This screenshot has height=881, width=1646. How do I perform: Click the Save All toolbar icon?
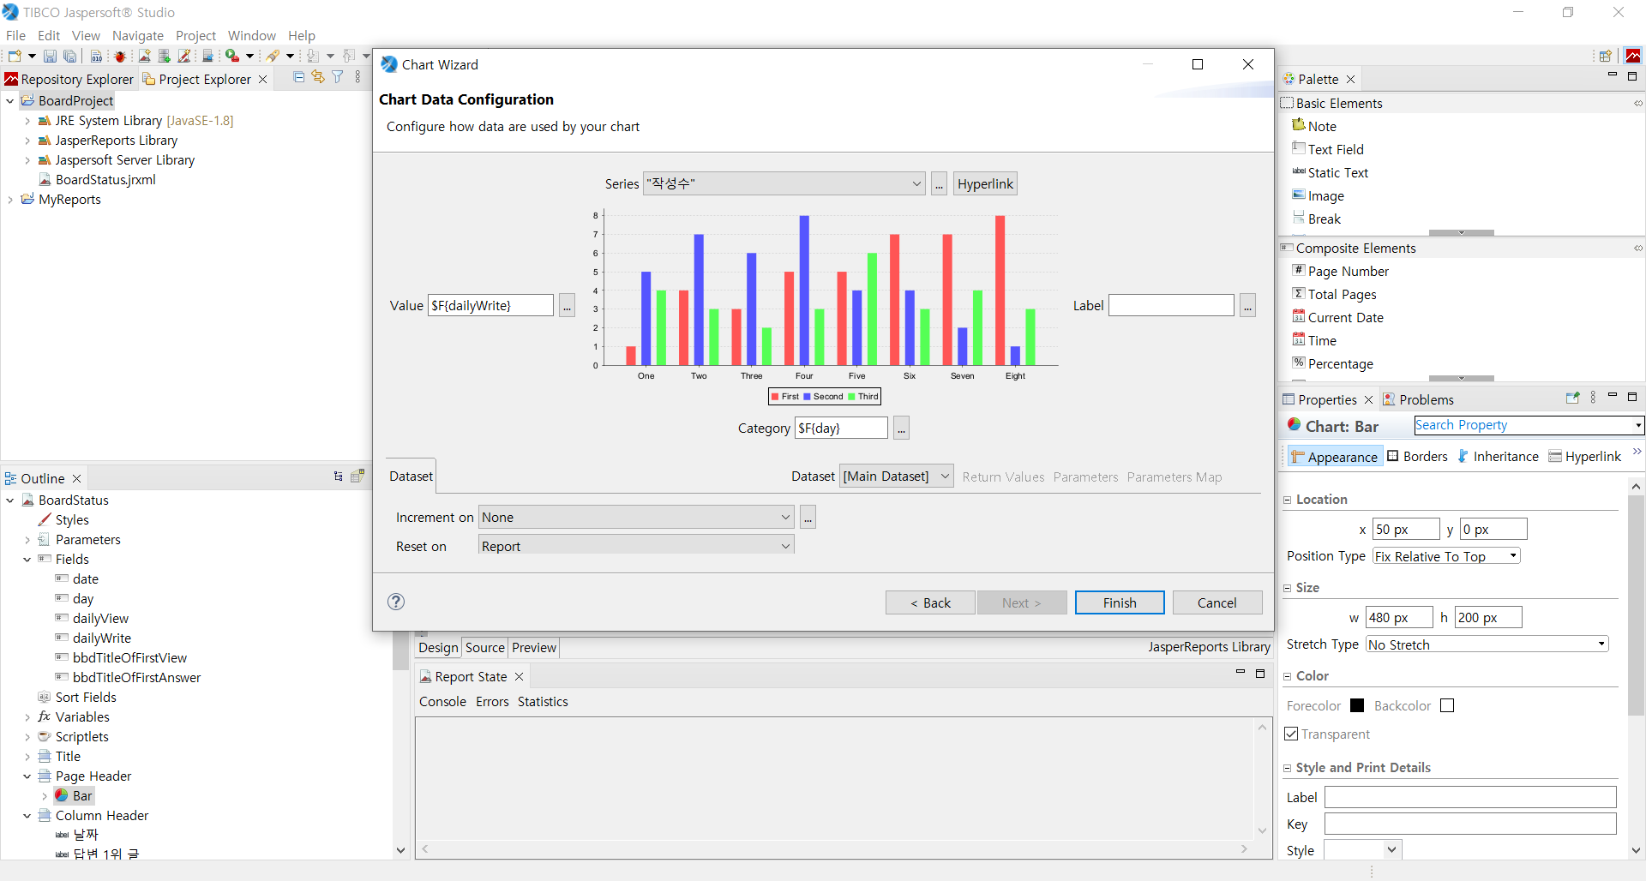coord(70,57)
